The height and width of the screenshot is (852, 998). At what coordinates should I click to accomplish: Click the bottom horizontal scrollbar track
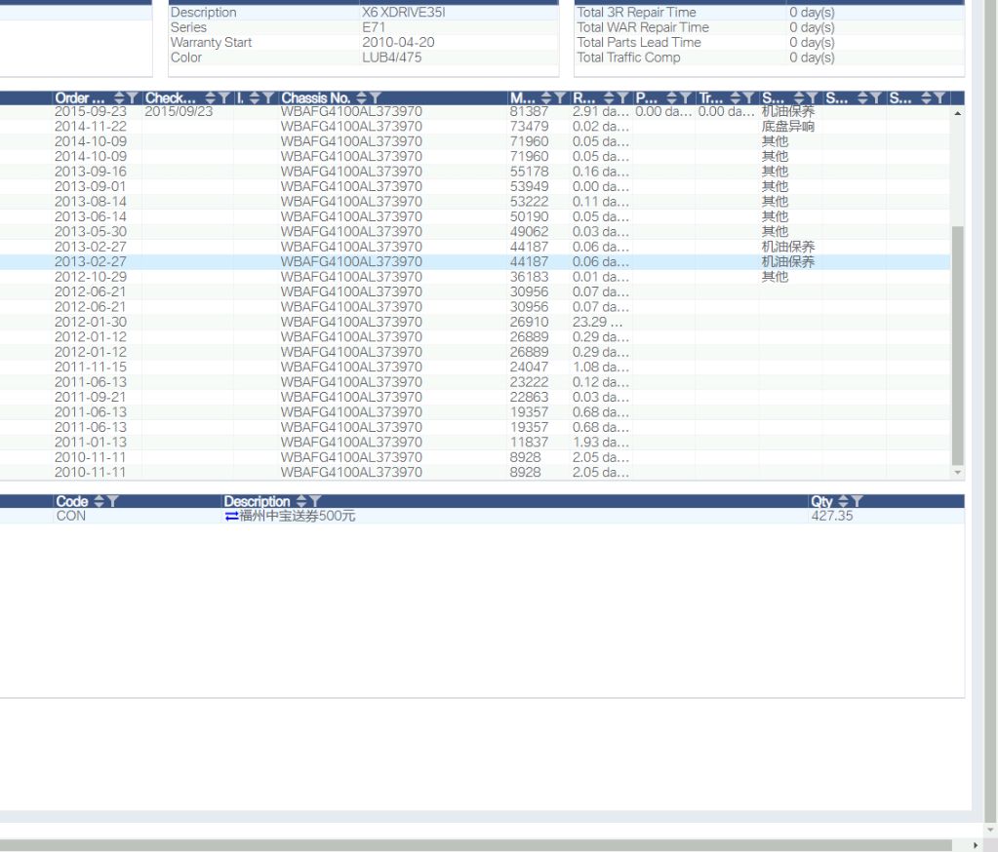tap(475, 845)
